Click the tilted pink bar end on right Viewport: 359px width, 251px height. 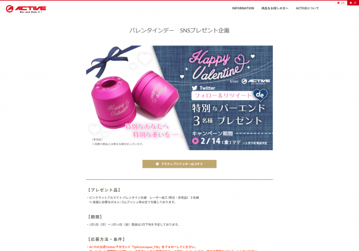pos(155,92)
